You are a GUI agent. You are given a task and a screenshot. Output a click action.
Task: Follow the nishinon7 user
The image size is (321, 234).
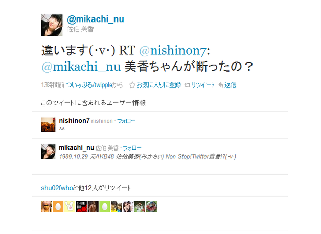(x=126, y=121)
